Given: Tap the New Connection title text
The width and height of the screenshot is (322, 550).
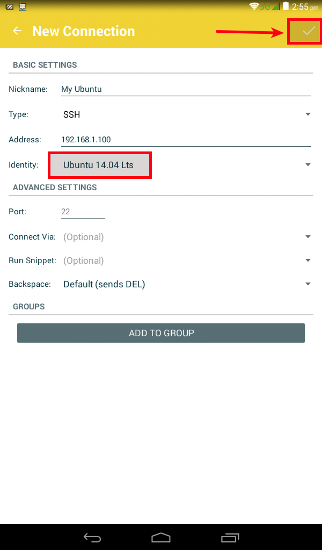Looking at the screenshot, I should (83, 31).
